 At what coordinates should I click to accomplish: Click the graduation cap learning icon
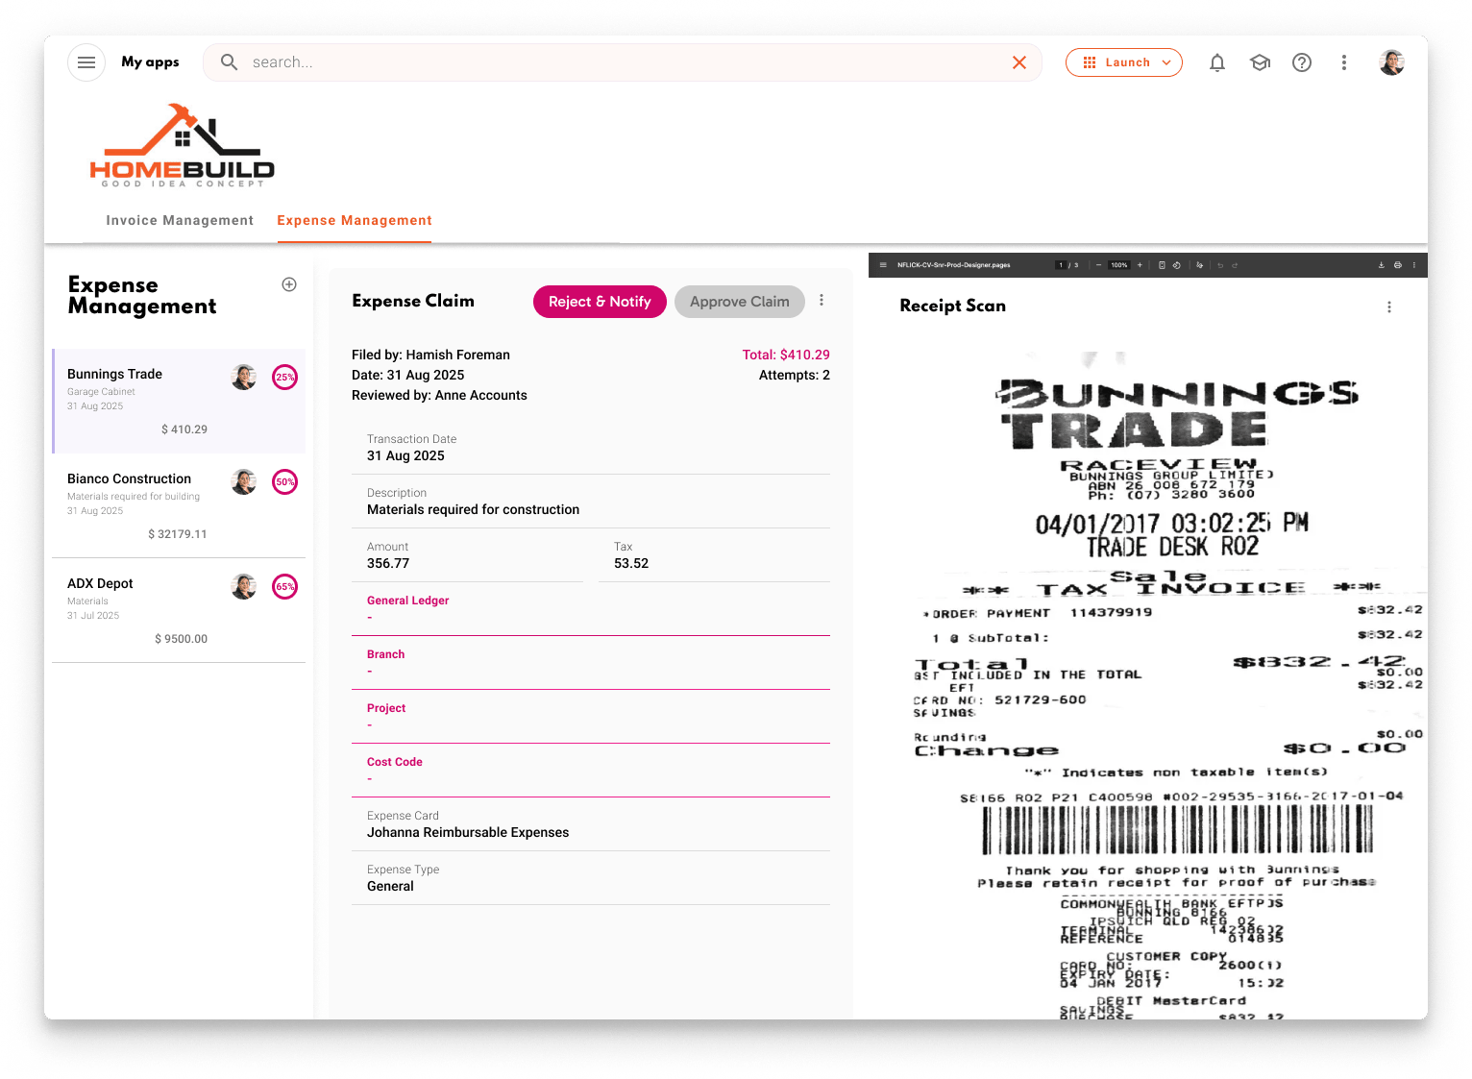1260,62
